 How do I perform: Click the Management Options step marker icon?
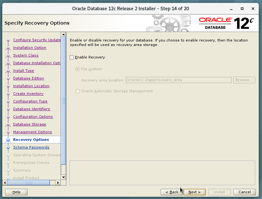8,132
